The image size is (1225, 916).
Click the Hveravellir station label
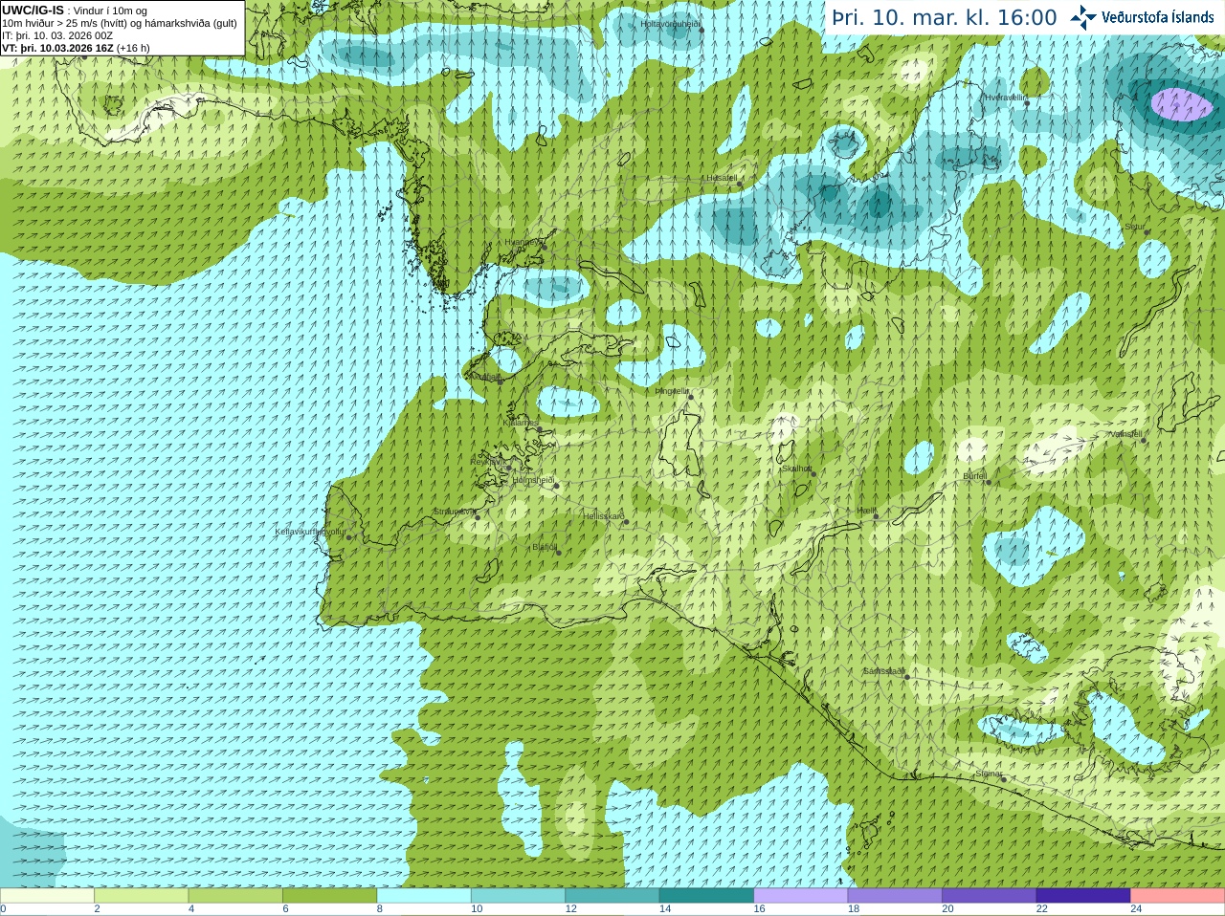[x=1005, y=98]
